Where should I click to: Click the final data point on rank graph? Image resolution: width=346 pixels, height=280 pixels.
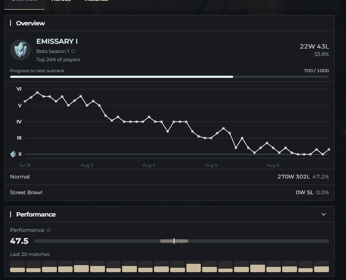pyautogui.click(x=329, y=149)
